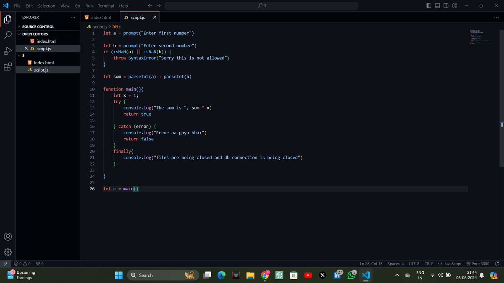The height and width of the screenshot is (283, 504).
Task: Click the Go Forward arrow in title bar
Action: pos(158,6)
